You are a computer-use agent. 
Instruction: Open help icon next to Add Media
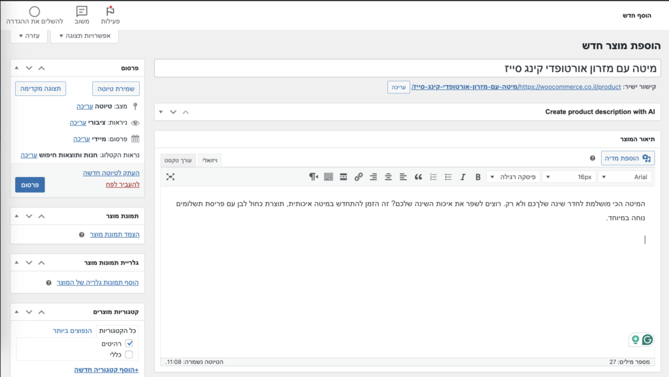[x=592, y=158]
